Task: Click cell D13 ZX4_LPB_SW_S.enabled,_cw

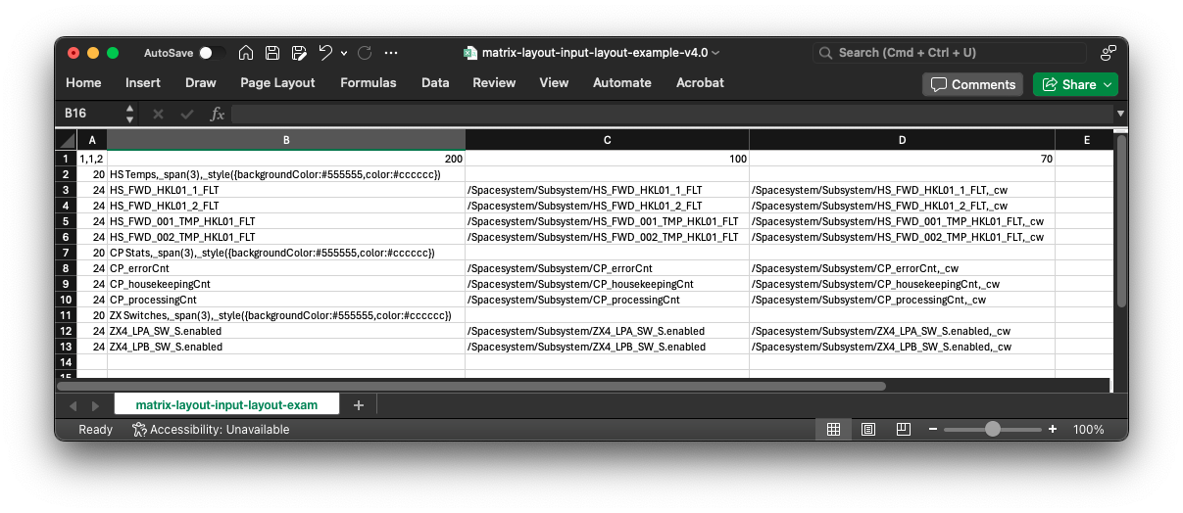Action: click(902, 347)
